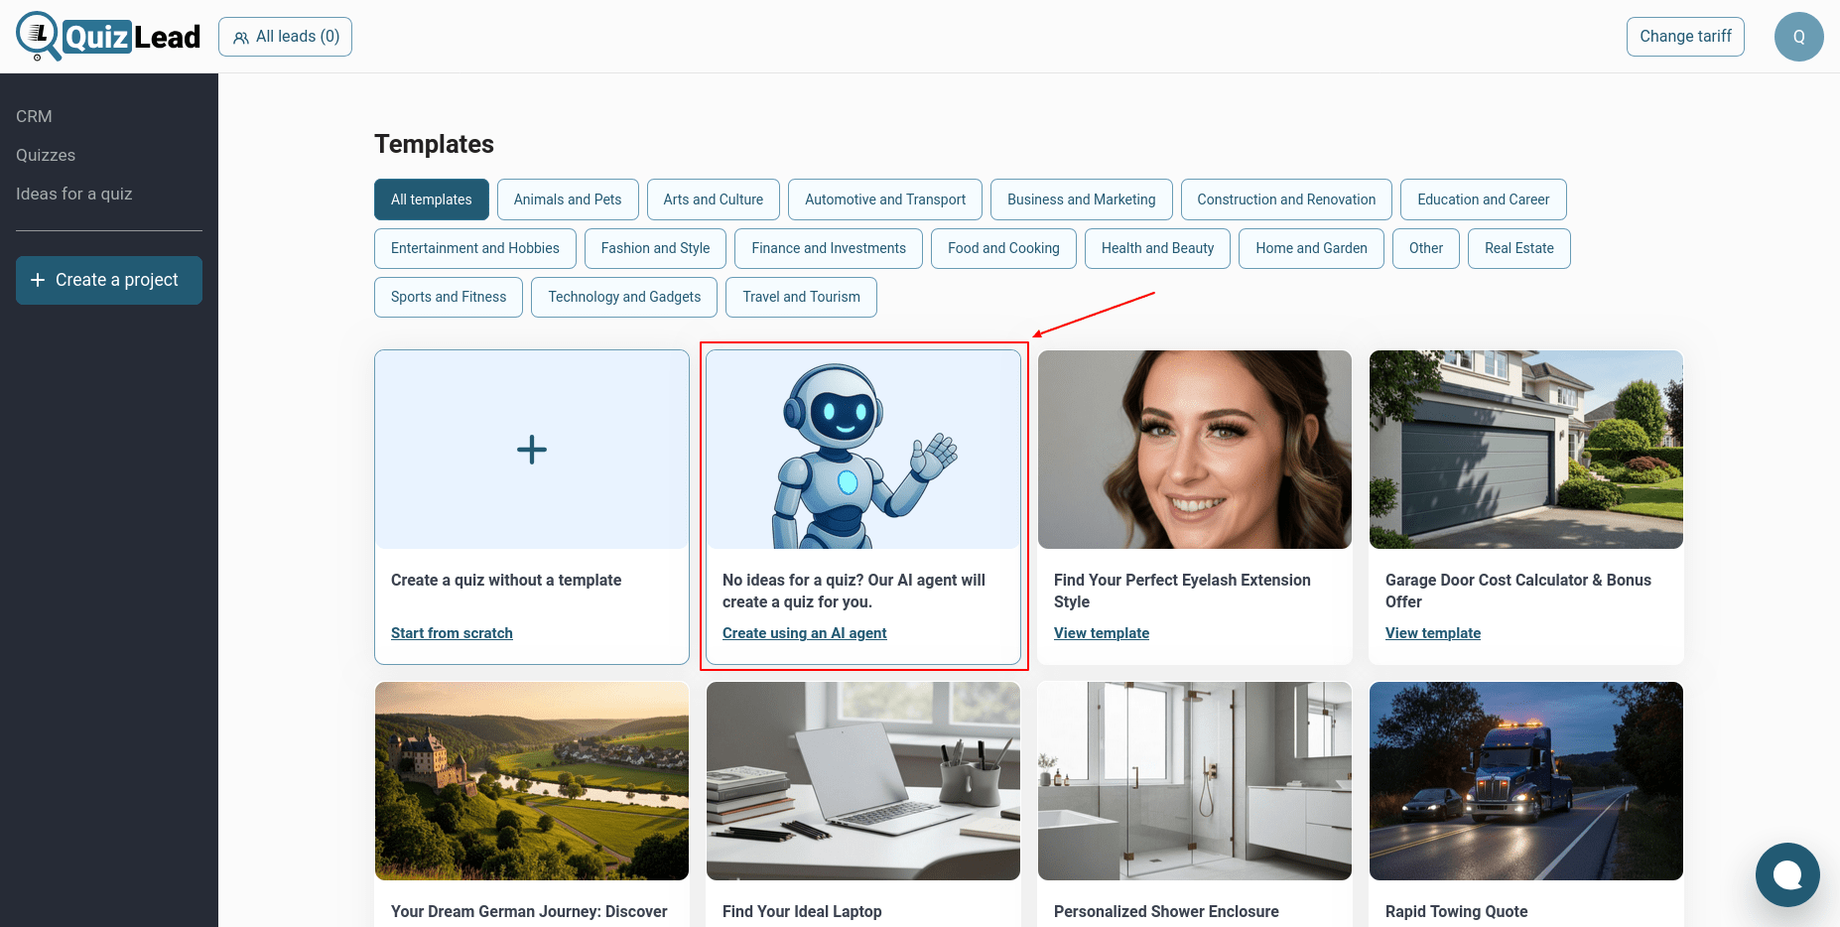Select the All templates filter
1840x927 pixels.
[x=431, y=199]
